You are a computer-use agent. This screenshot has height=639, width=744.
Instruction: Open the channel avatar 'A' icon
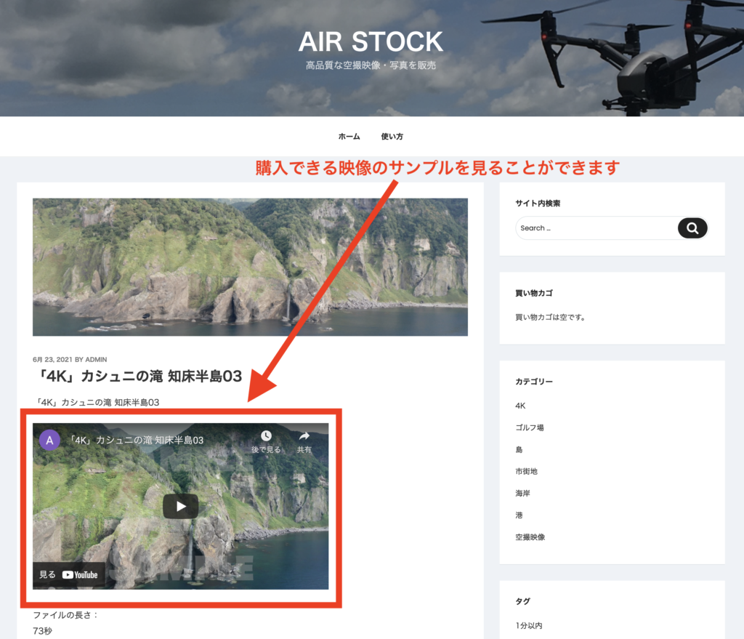pos(49,440)
